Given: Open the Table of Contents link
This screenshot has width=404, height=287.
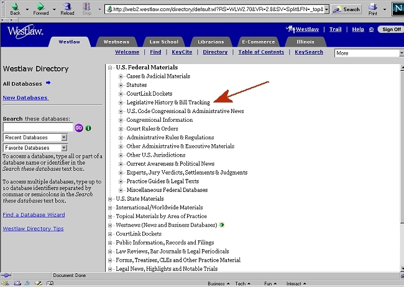Looking at the screenshot, I should (261, 52).
